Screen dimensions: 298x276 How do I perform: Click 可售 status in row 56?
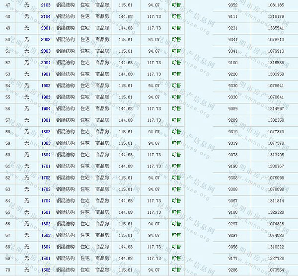[x=176, y=108]
